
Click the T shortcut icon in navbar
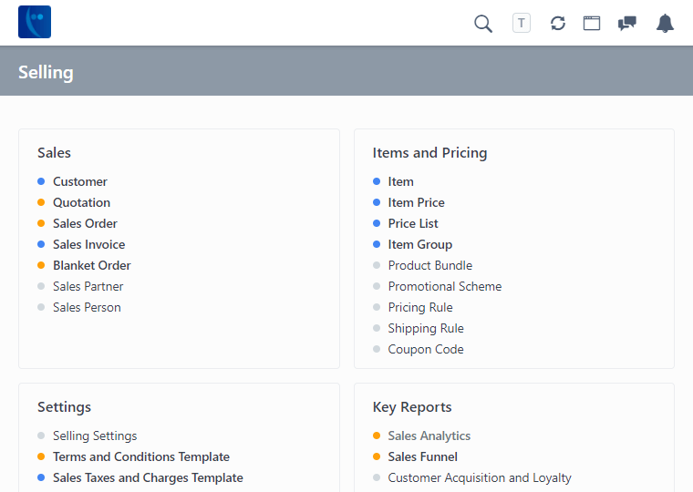(x=522, y=24)
